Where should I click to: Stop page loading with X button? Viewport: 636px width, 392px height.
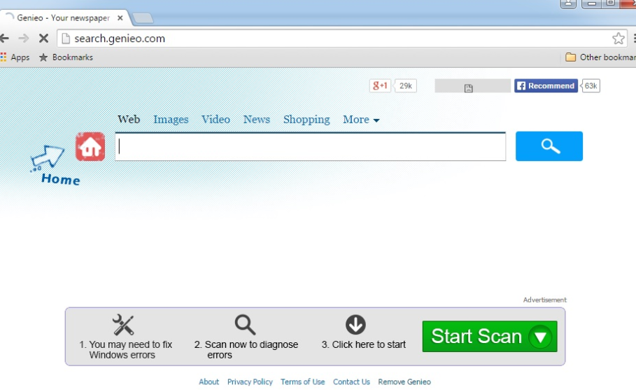[x=43, y=38]
